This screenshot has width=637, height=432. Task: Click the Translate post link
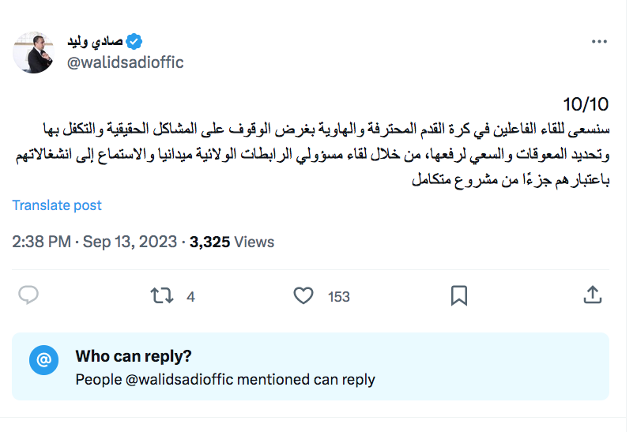pyautogui.click(x=57, y=205)
